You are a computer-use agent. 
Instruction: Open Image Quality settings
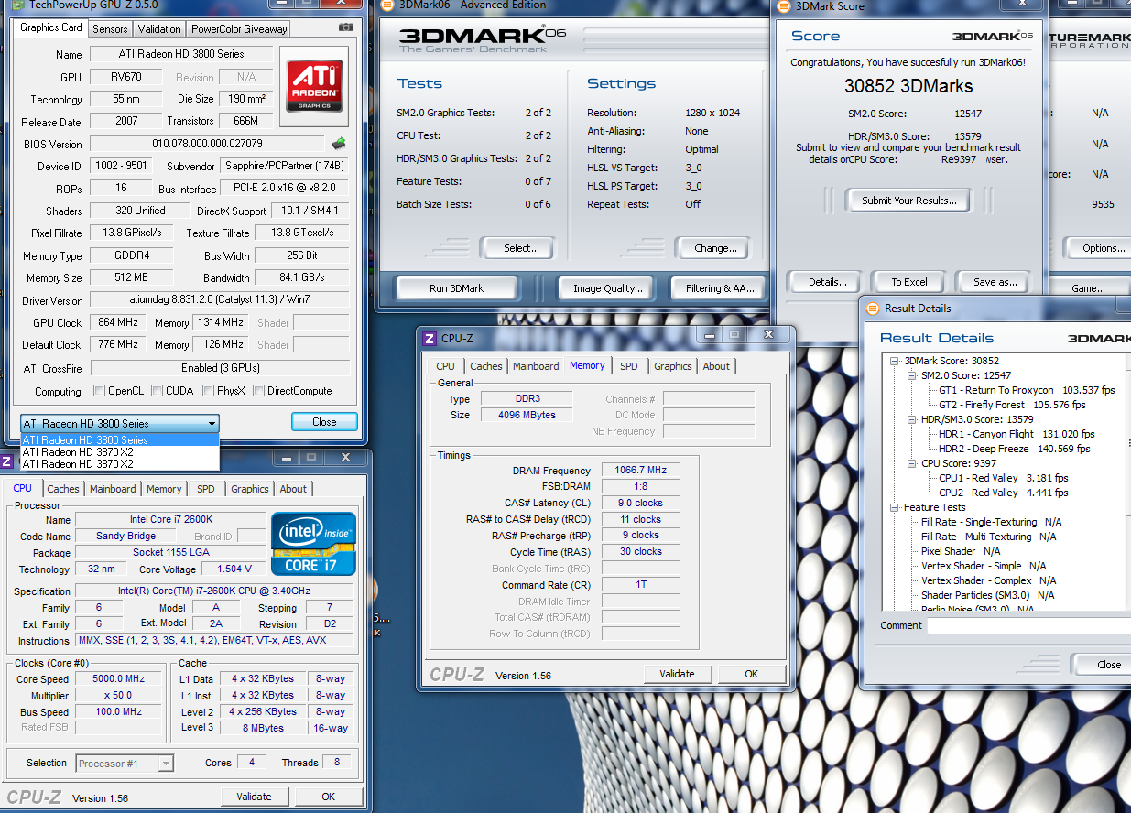[607, 288]
